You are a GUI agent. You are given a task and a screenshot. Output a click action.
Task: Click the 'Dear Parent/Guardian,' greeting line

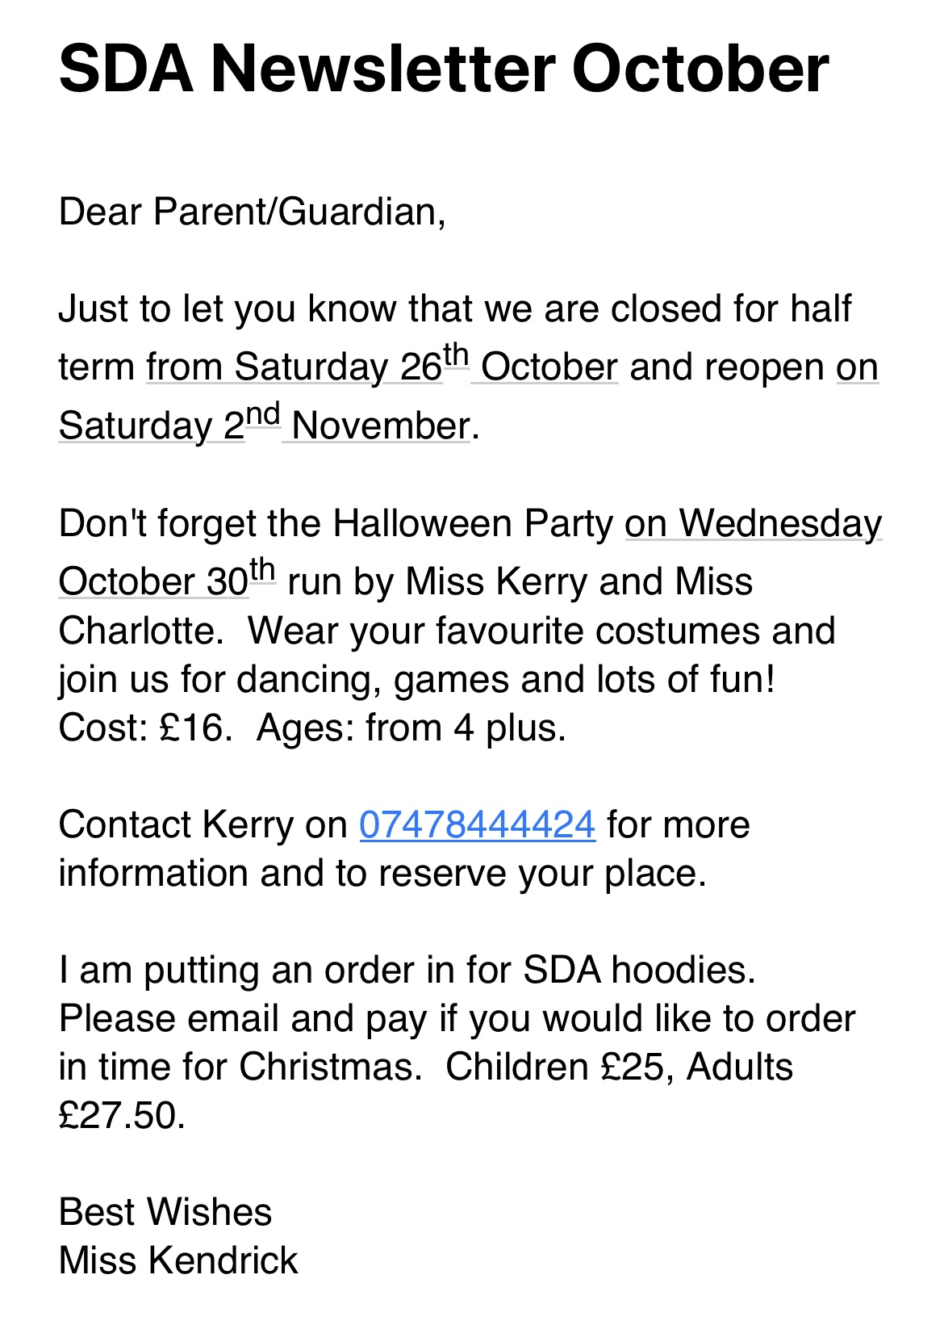[x=253, y=212]
